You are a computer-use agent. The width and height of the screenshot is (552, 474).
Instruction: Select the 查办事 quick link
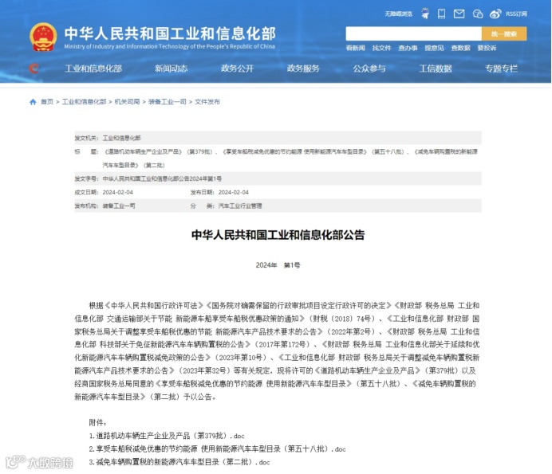point(408,48)
